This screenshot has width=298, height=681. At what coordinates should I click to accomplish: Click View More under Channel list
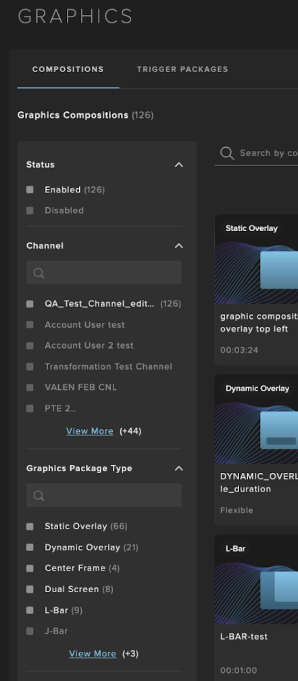(90, 431)
